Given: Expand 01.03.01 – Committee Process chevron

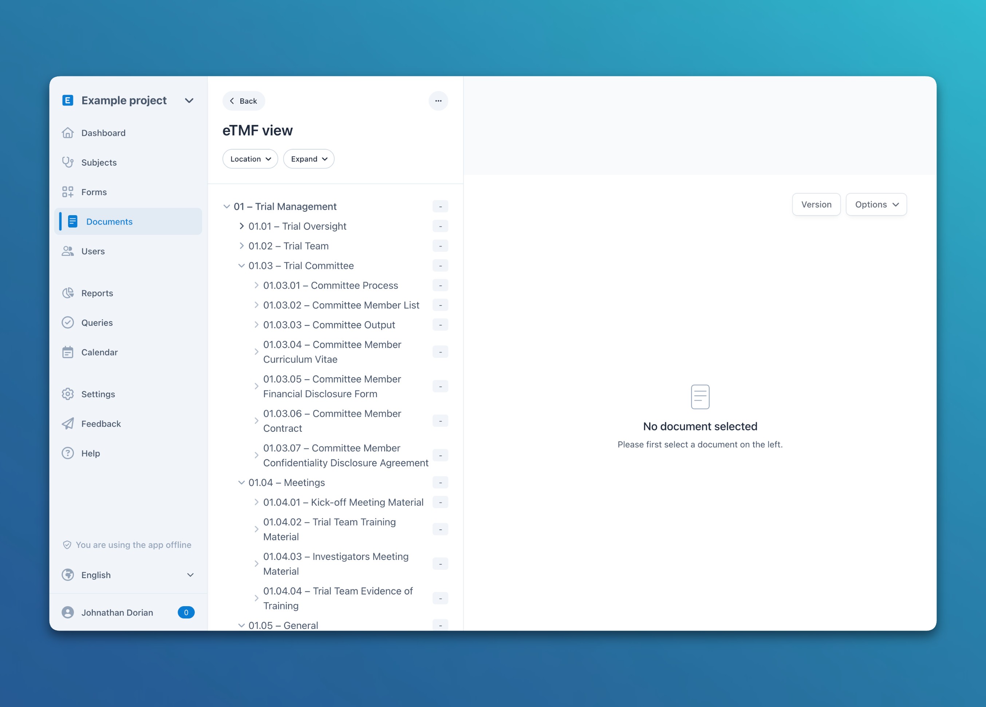Looking at the screenshot, I should [256, 285].
